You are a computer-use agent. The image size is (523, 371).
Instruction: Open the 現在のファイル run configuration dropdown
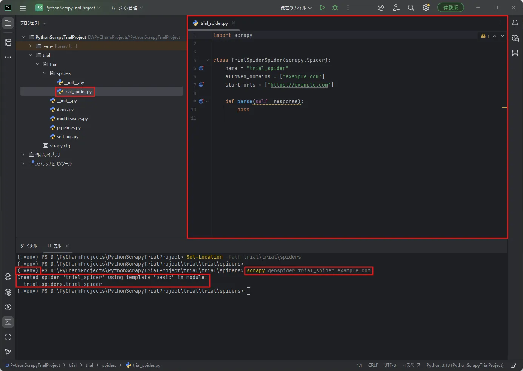point(296,8)
